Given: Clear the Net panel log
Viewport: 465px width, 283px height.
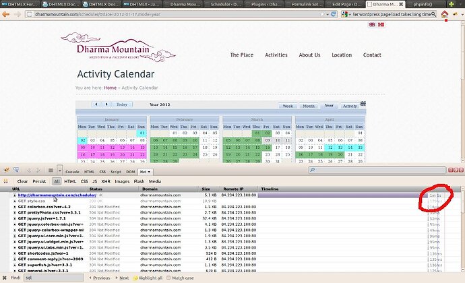Looking at the screenshot, I should (x=22, y=181).
